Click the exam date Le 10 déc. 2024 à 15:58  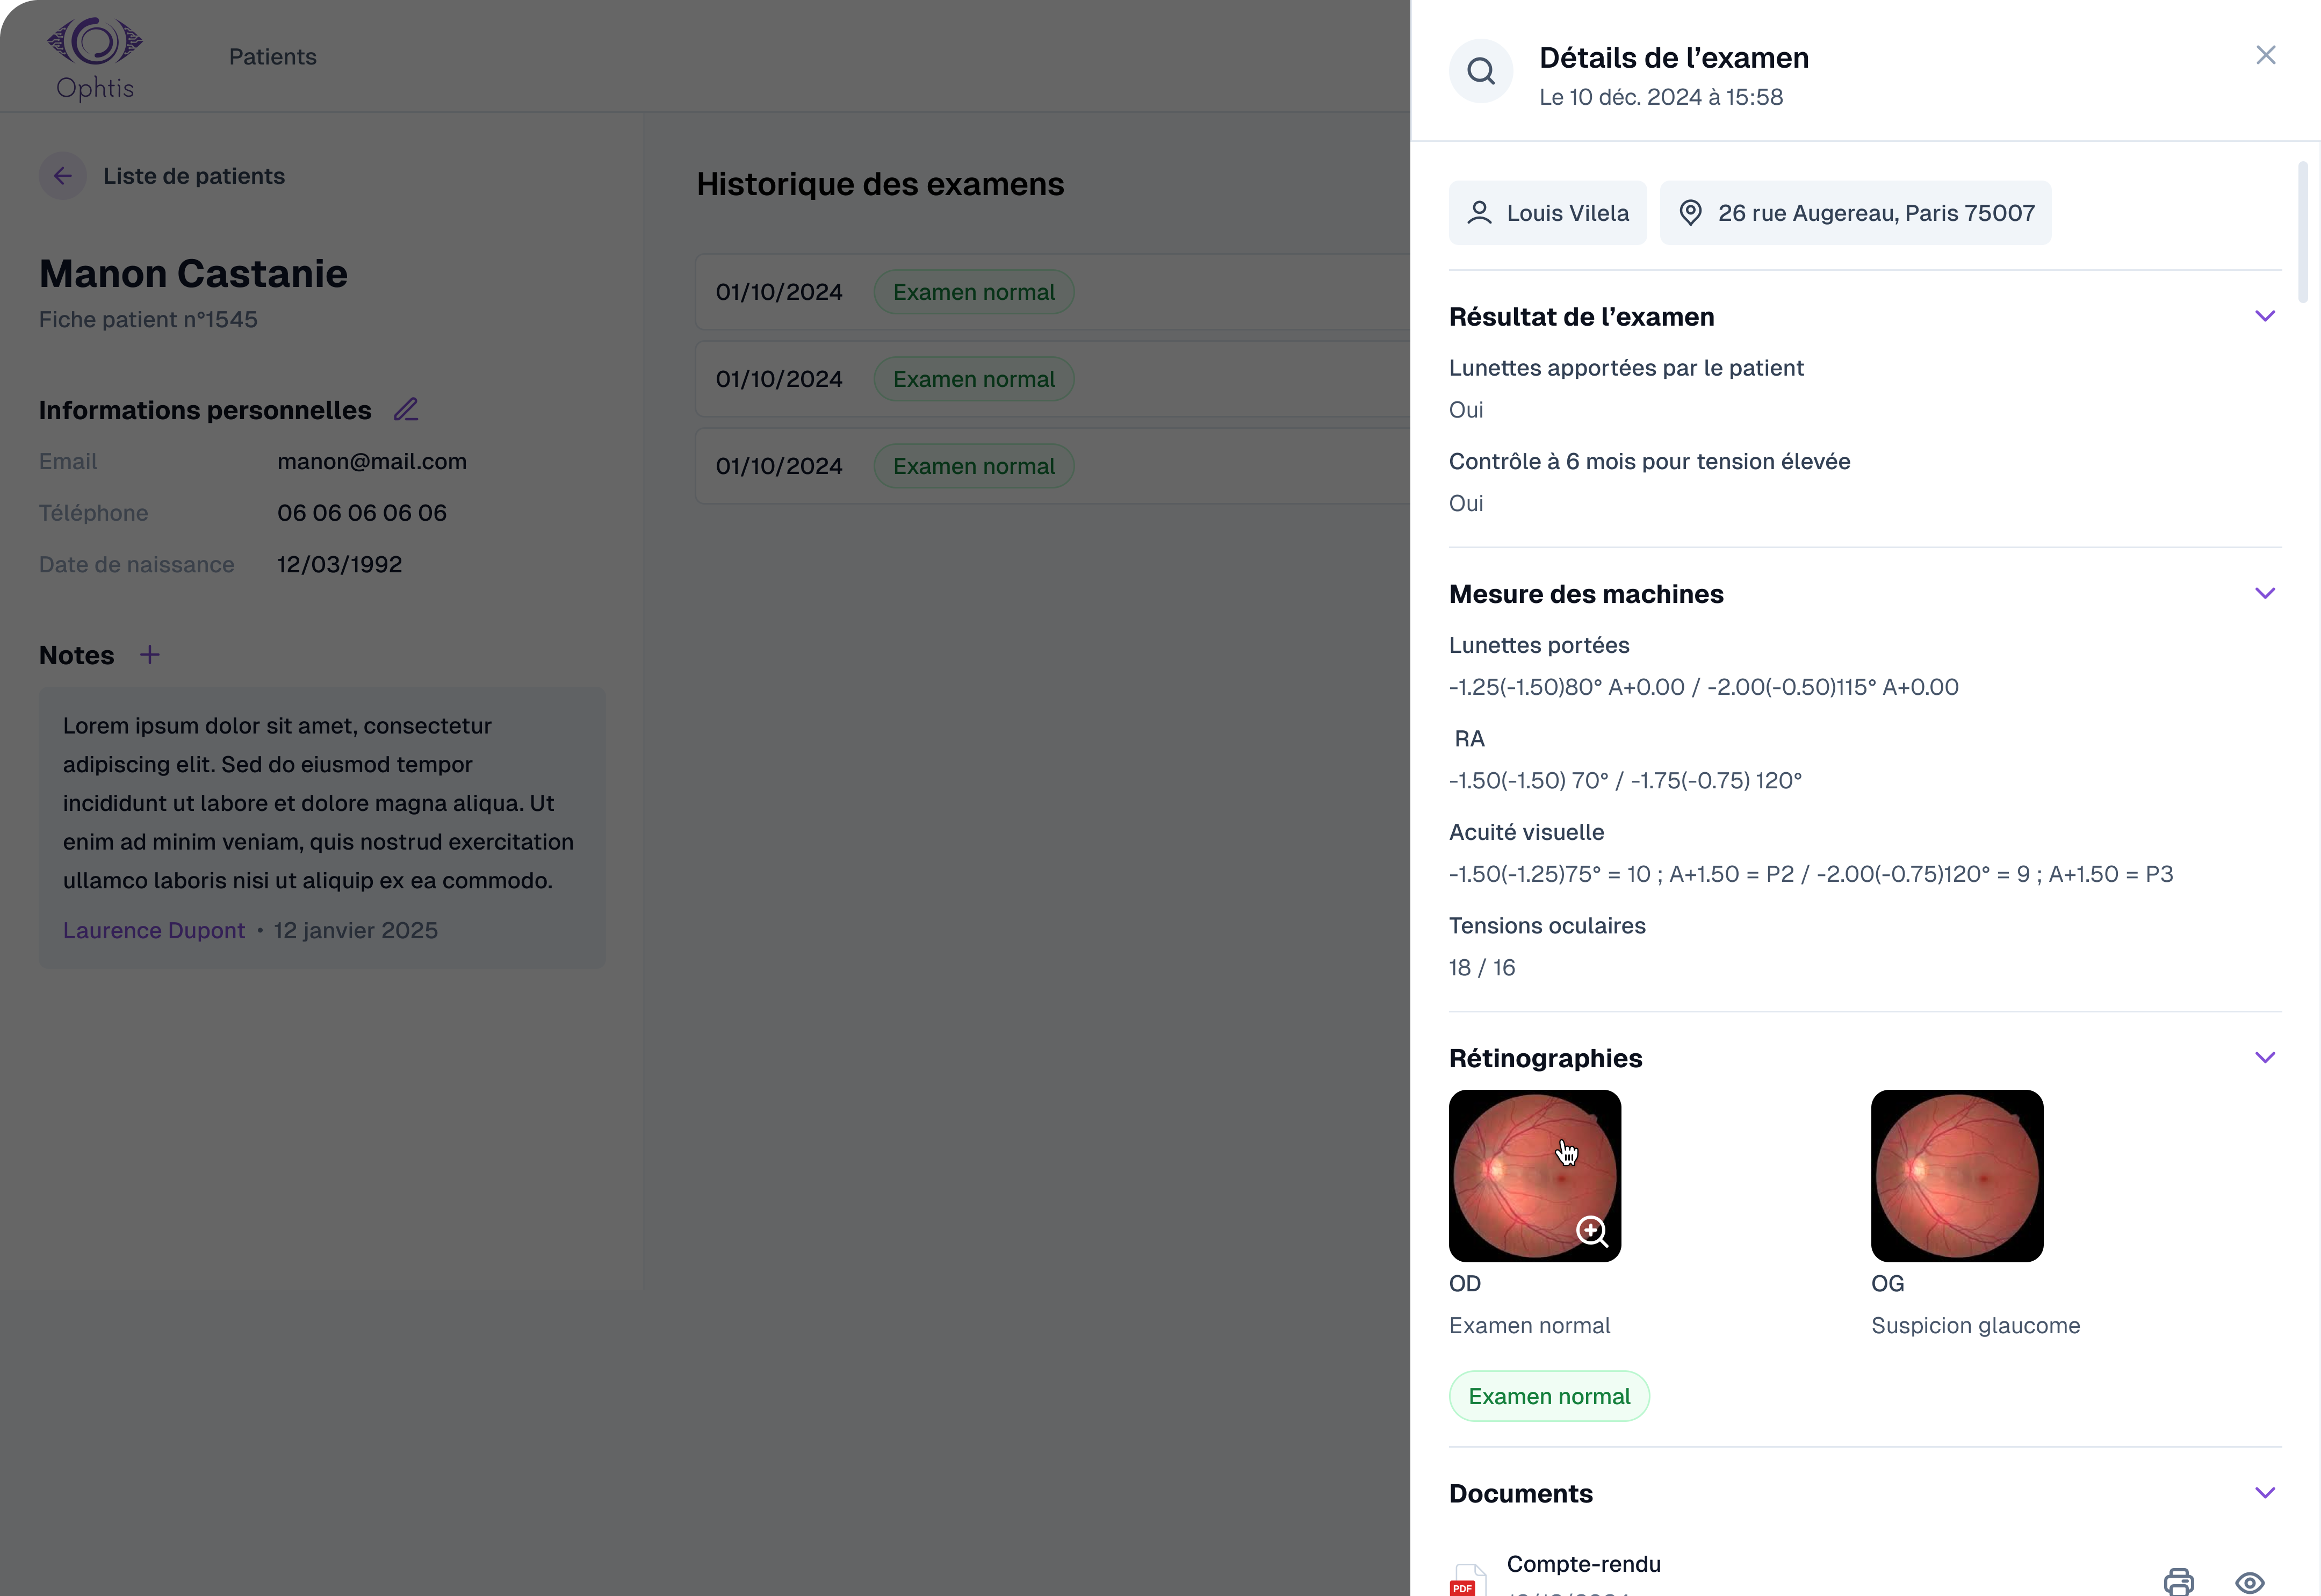[x=1660, y=97]
